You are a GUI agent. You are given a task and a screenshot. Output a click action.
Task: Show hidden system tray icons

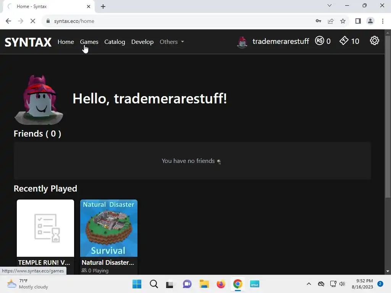[x=309, y=284]
